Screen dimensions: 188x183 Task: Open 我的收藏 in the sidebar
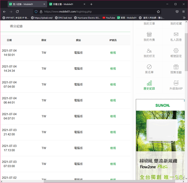click(176, 23)
